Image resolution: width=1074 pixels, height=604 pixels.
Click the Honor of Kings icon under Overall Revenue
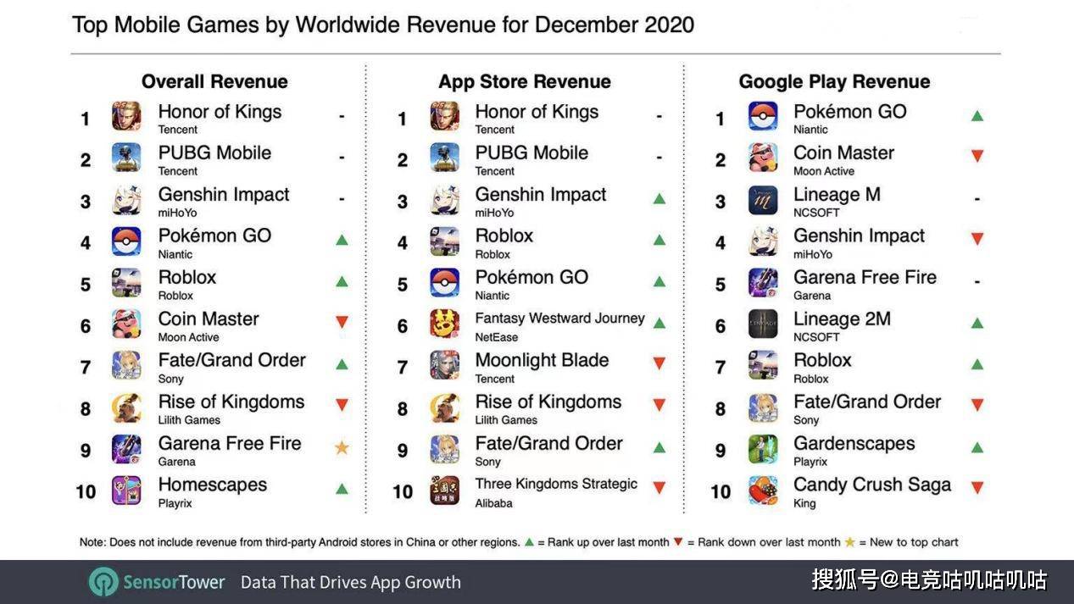pos(126,116)
